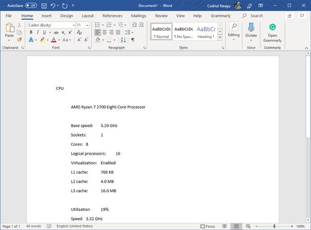Apply the No Spacing style

pos(184,32)
